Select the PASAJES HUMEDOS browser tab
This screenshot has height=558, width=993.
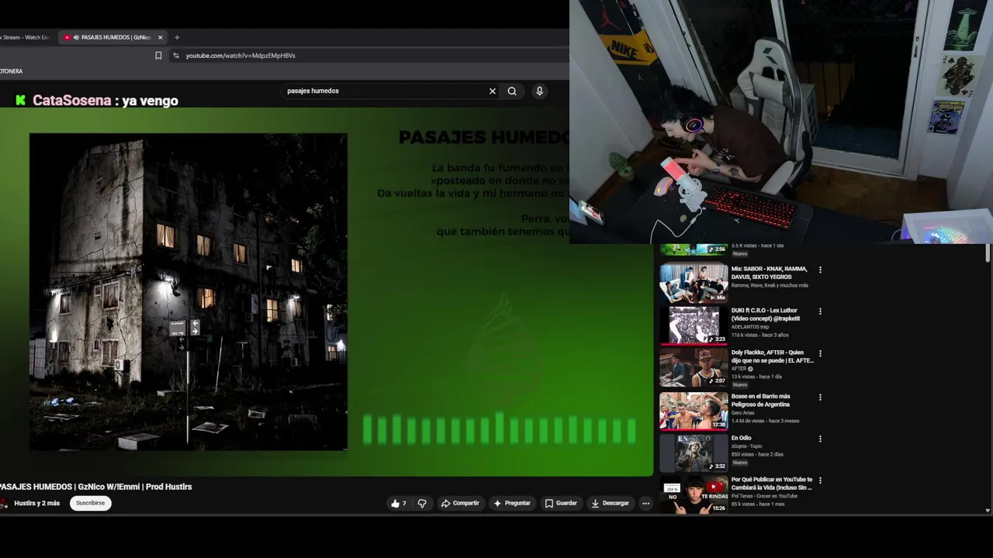pyautogui.click(x=112, y=37)
